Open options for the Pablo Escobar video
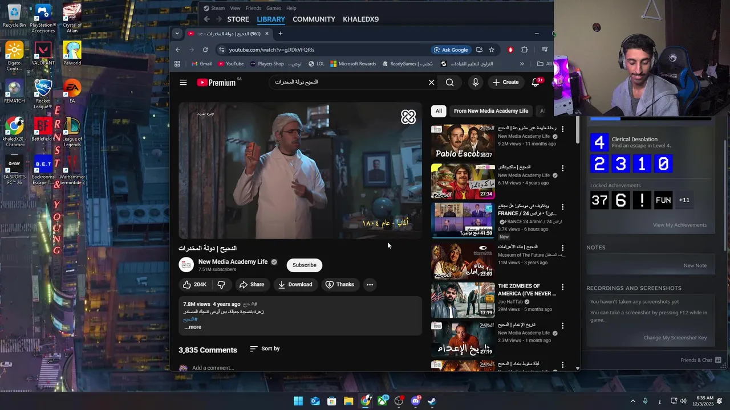 coord(562,129)
